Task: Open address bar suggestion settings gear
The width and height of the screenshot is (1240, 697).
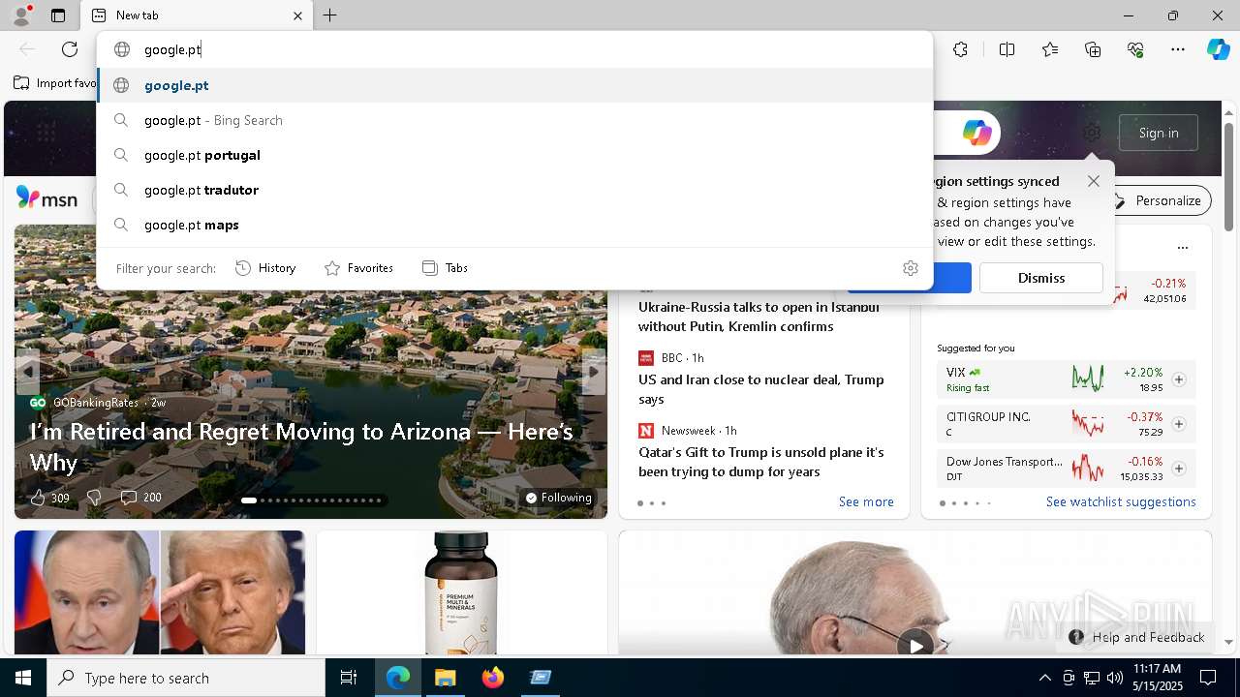Action: pos(910,268)
